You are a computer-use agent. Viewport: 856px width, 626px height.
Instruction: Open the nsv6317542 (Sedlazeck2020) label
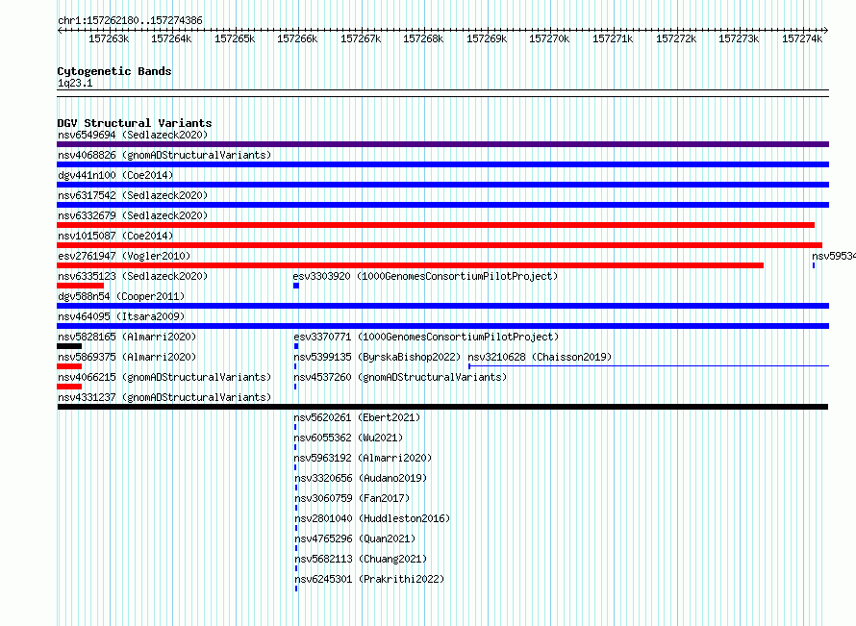(x=133, y=195)
